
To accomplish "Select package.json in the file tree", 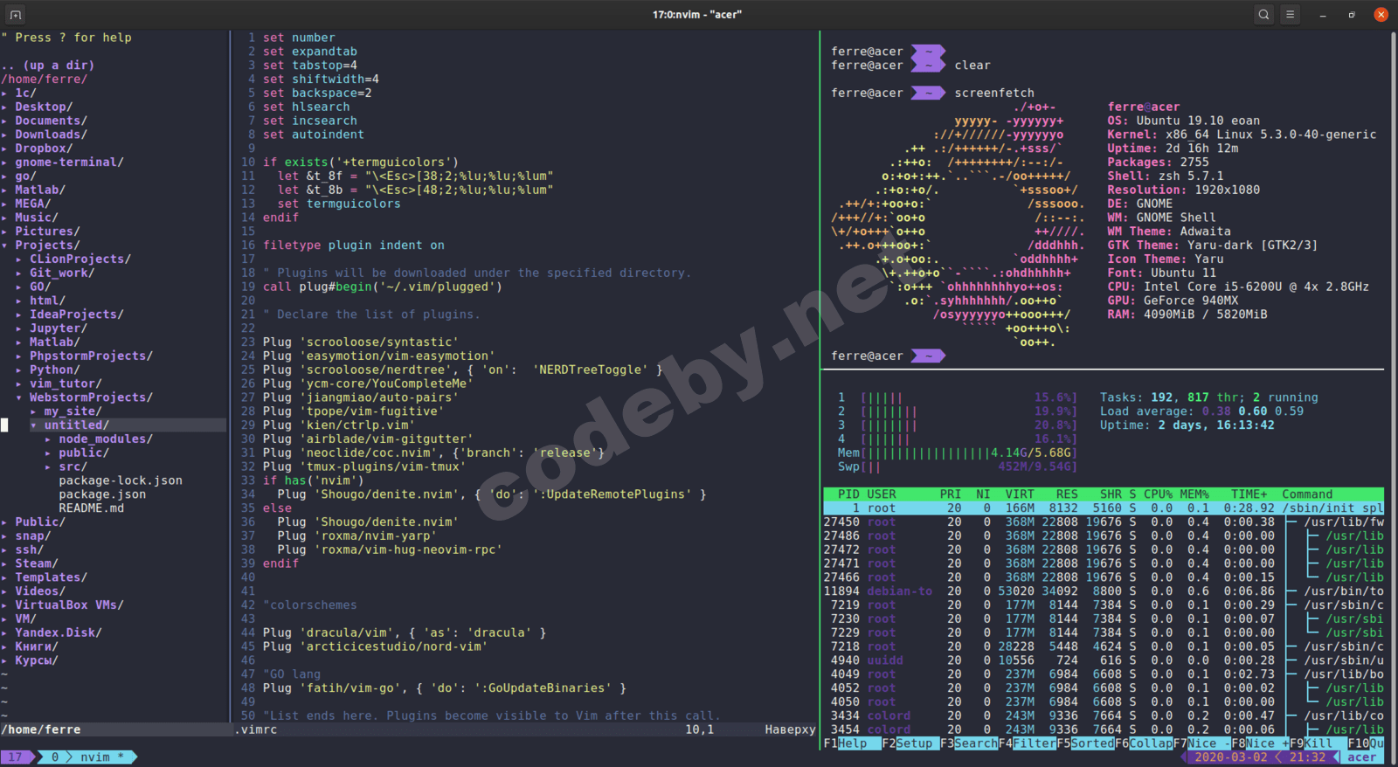I will coord(102,494).
